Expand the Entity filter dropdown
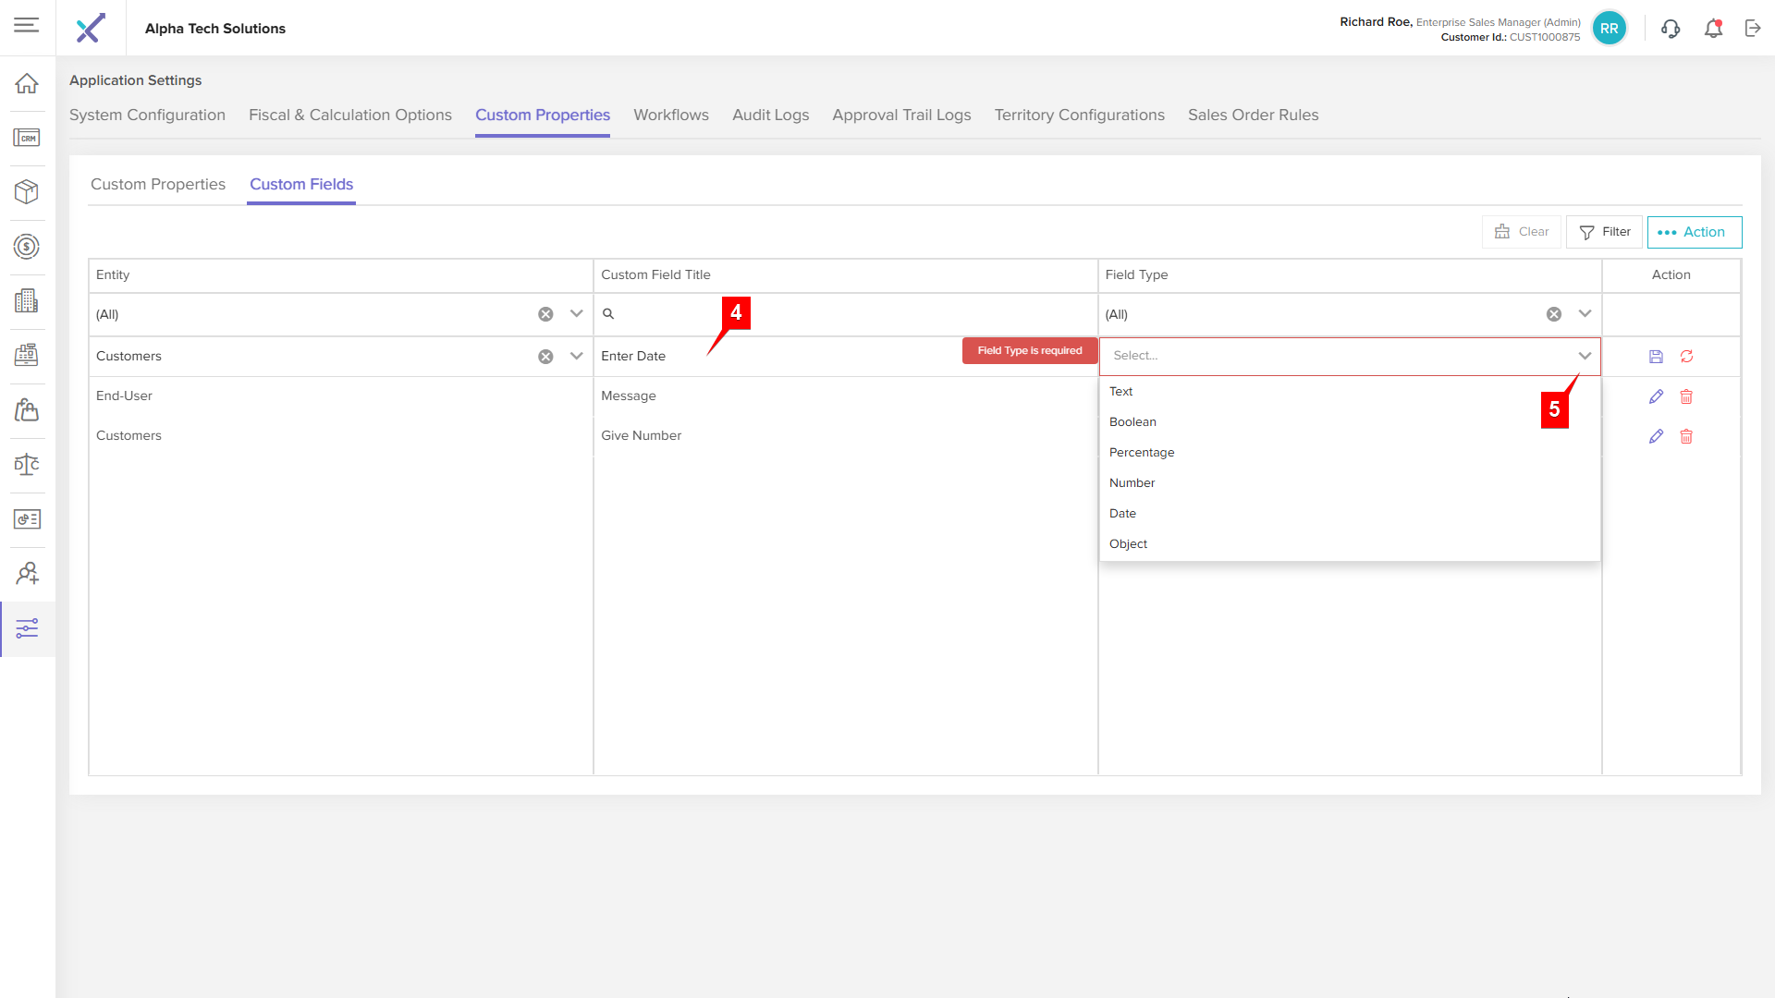The image size is (1775, 998). (x=577, y=314)
